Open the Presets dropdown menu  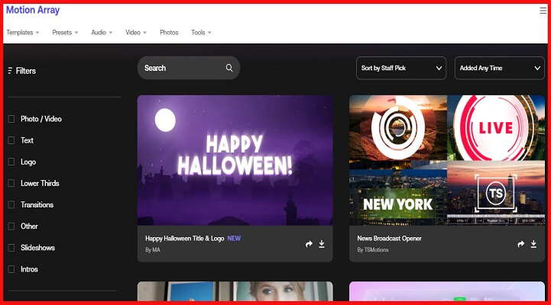(x=65, y=32)
